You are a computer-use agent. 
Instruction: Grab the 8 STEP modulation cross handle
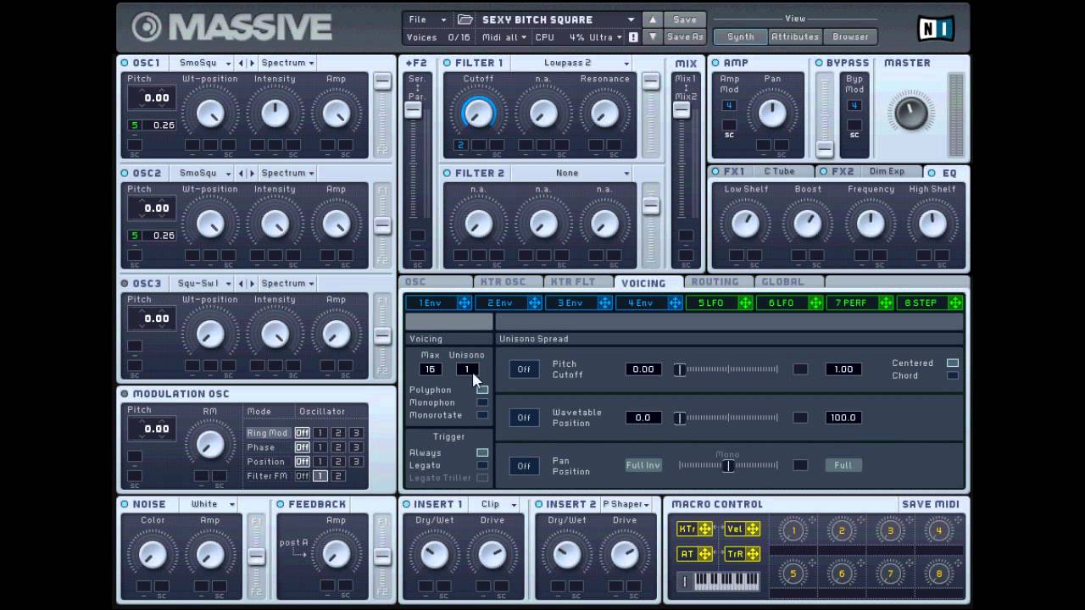955,303
